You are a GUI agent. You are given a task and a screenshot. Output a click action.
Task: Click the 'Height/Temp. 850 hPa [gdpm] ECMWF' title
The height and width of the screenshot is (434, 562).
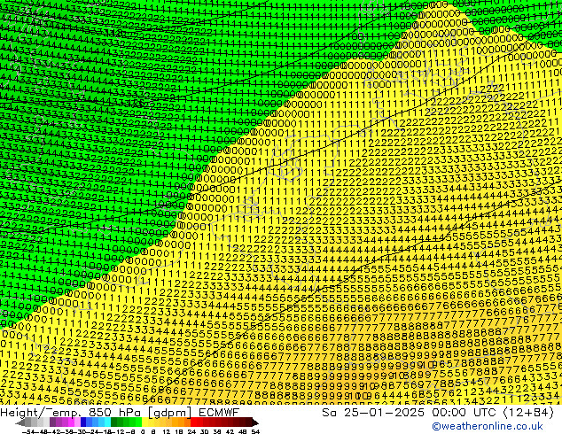pos(120,412)
